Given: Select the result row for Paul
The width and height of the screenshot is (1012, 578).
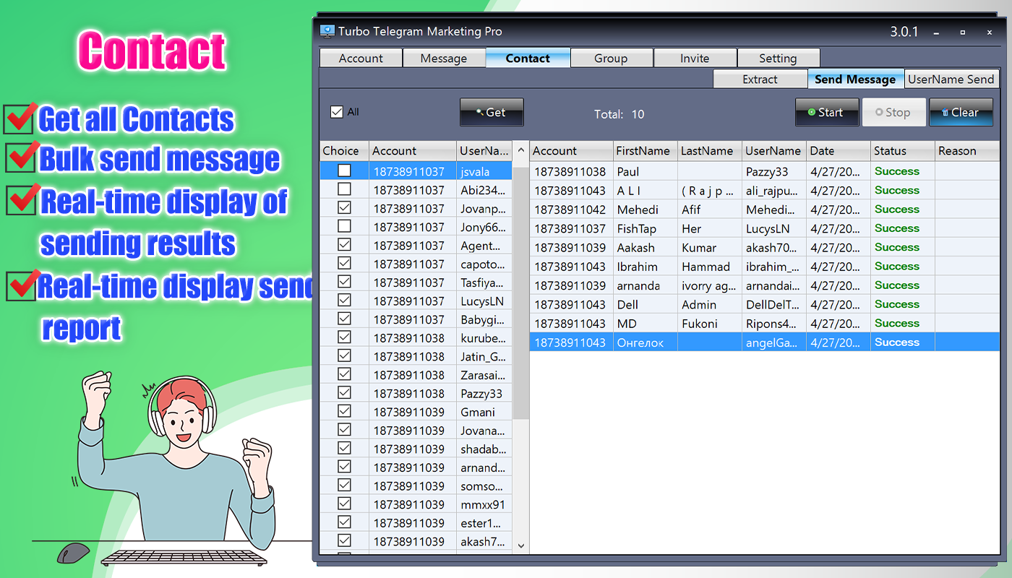Looking at the screenshot, I should [x=765, y=172].
